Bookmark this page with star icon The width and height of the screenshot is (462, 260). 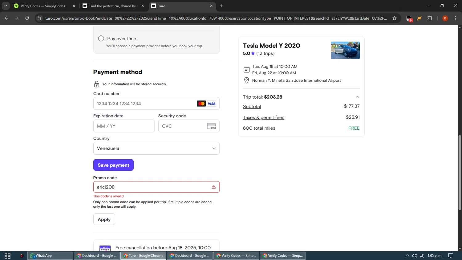click(x=394, y=18)
